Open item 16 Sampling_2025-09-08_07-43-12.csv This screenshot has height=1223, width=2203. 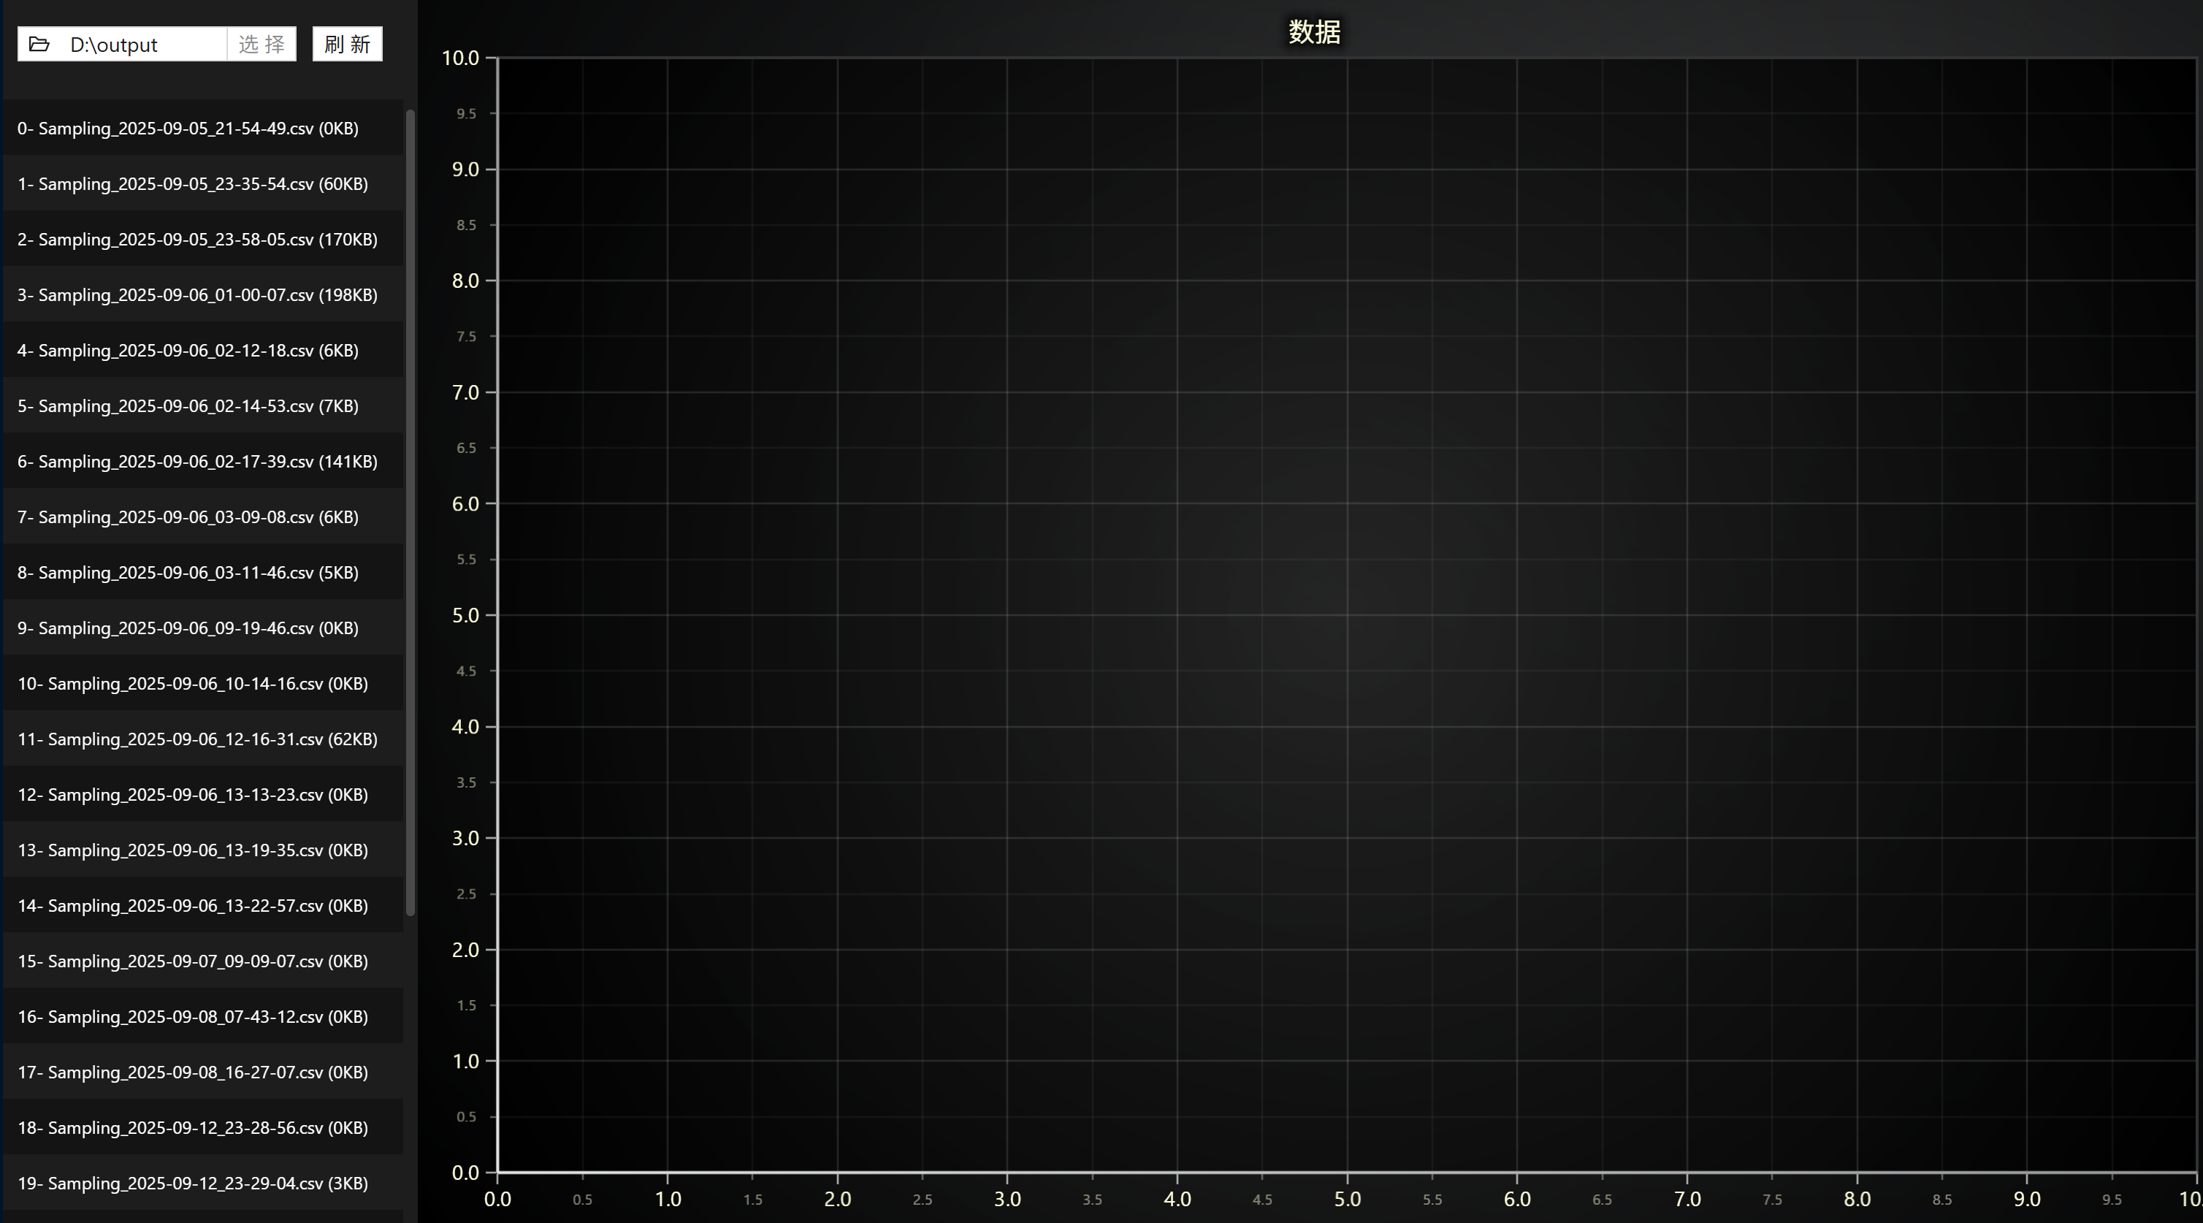pyautogui.click(x=194, y=1017)
